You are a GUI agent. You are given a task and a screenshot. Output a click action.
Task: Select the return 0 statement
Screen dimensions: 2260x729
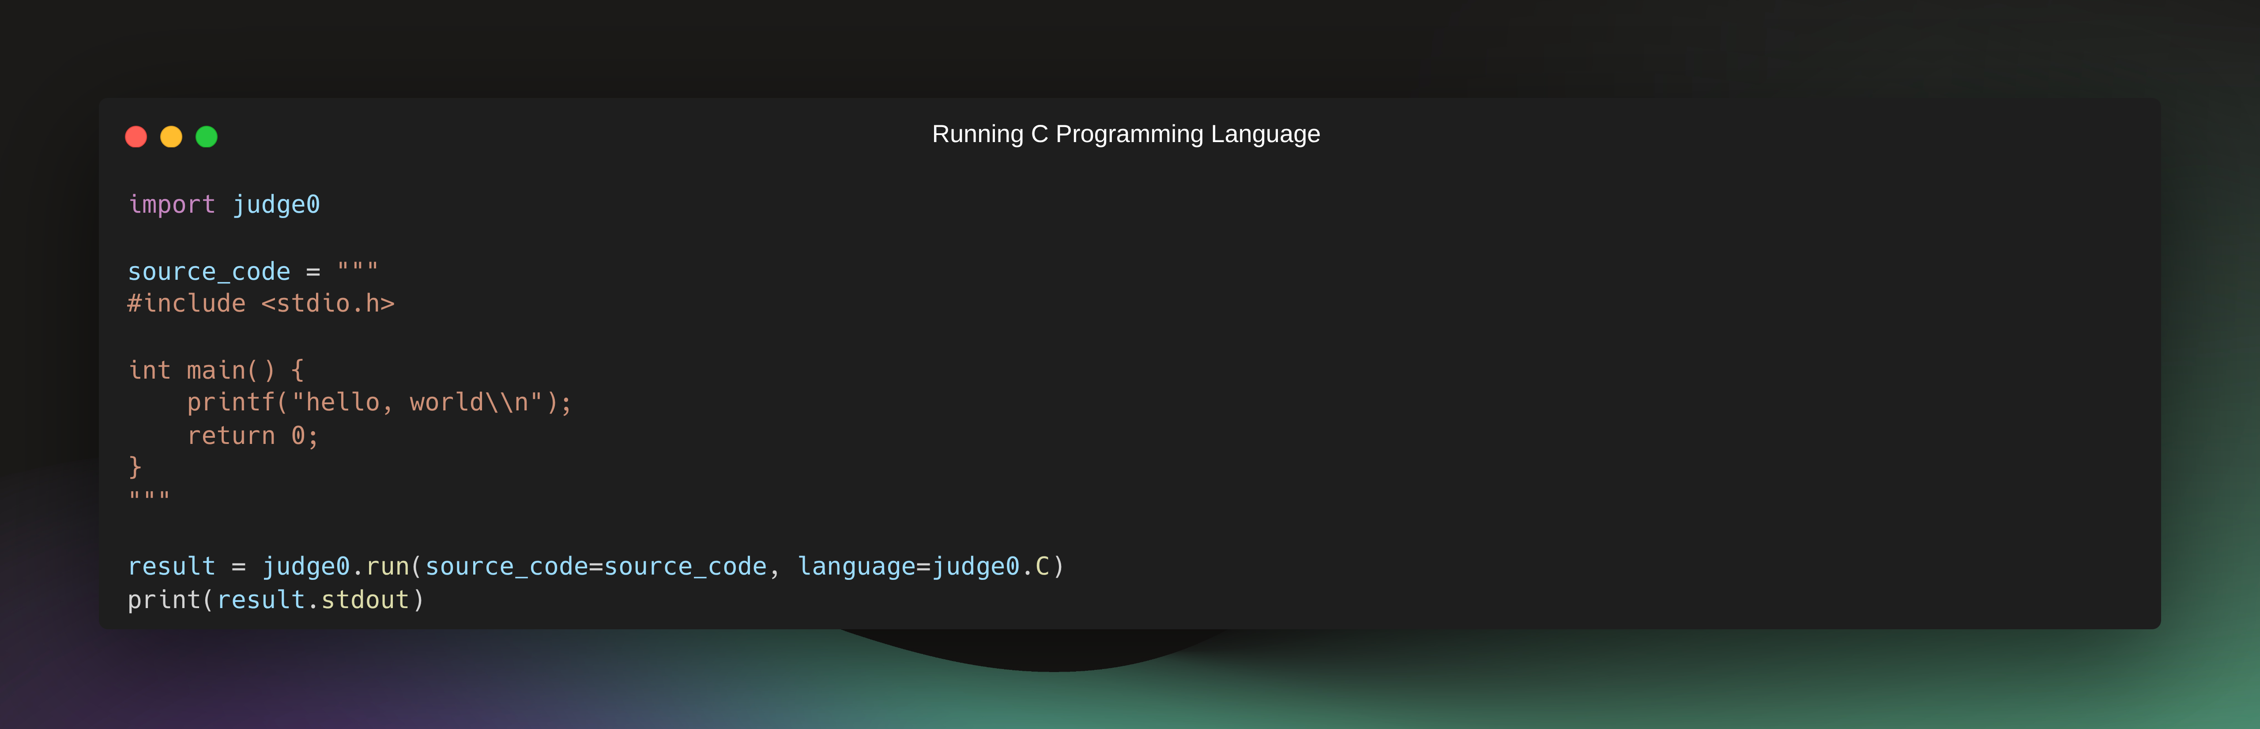pos(252,435)
